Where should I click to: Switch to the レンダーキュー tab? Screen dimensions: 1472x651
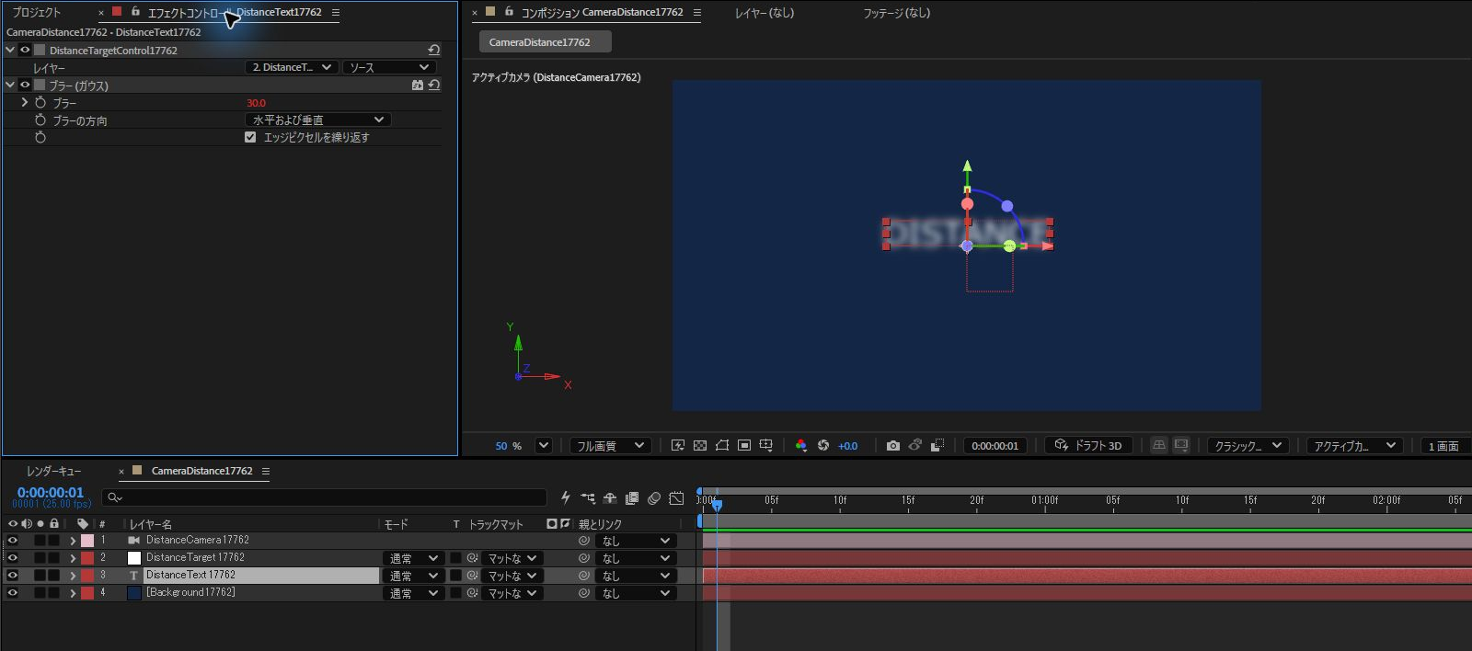pos(54,471)
